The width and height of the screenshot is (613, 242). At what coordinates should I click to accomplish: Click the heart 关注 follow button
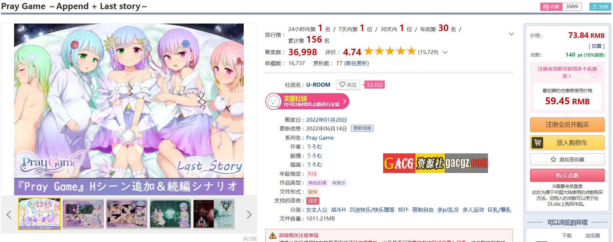pos(348,85)
